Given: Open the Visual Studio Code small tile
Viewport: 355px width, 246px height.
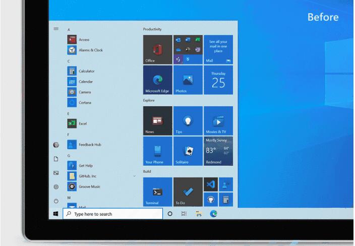Looking at the screenshot, I should point(211,184).
